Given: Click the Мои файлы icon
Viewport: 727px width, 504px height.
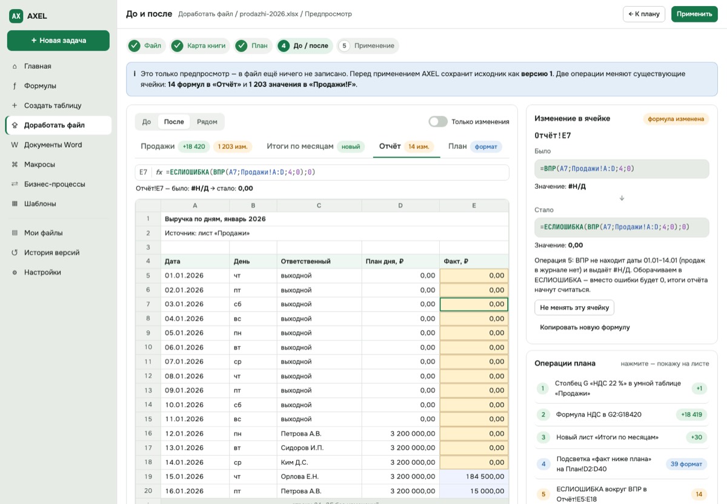Looking at the screenshot, I should (15, 233).
